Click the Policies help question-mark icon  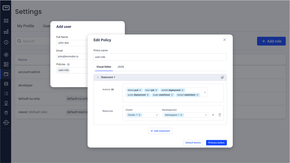click(x=68, y=64)
